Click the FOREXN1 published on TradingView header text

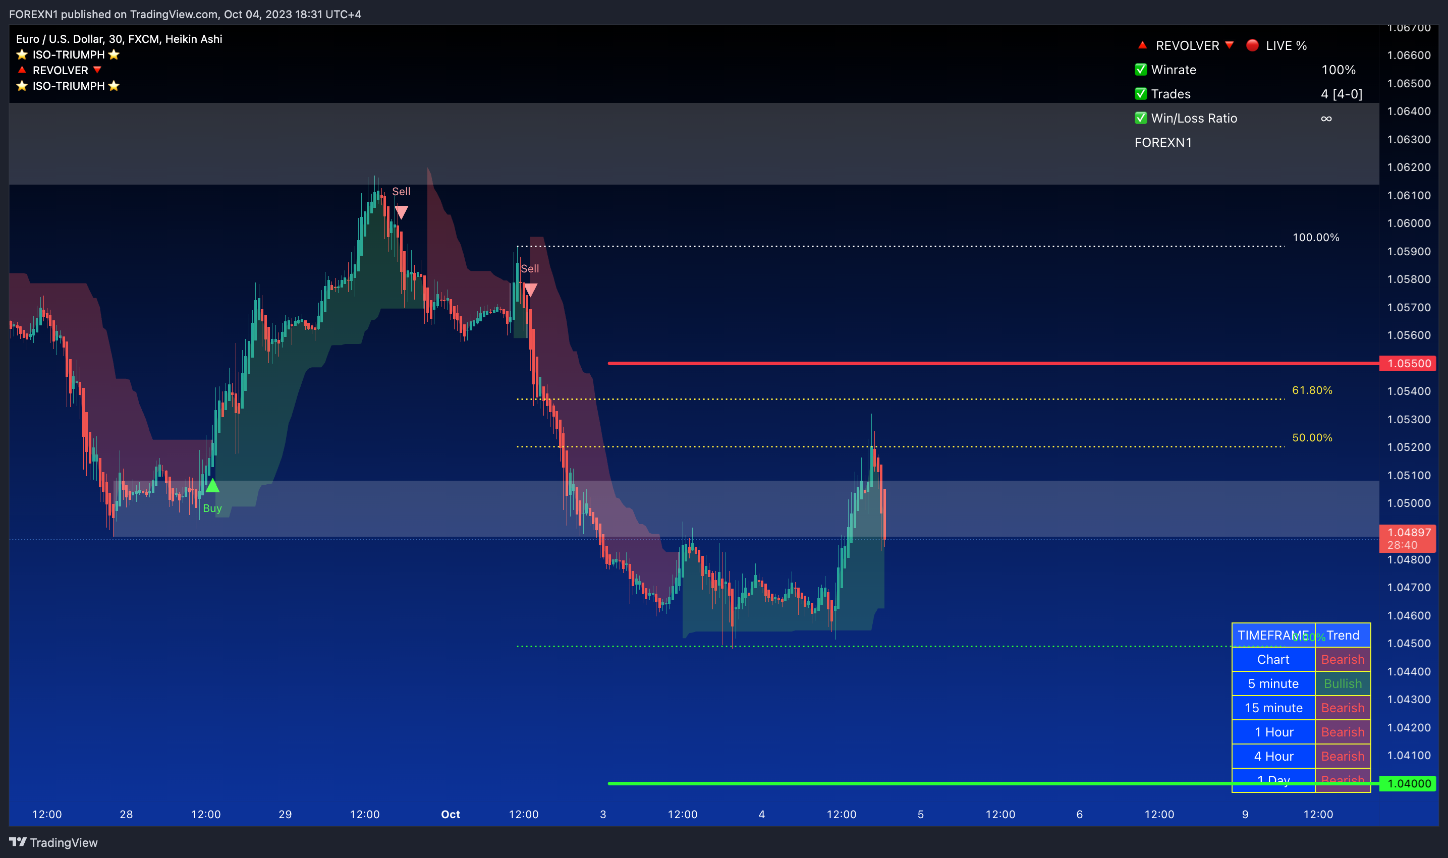click(185, 14)
